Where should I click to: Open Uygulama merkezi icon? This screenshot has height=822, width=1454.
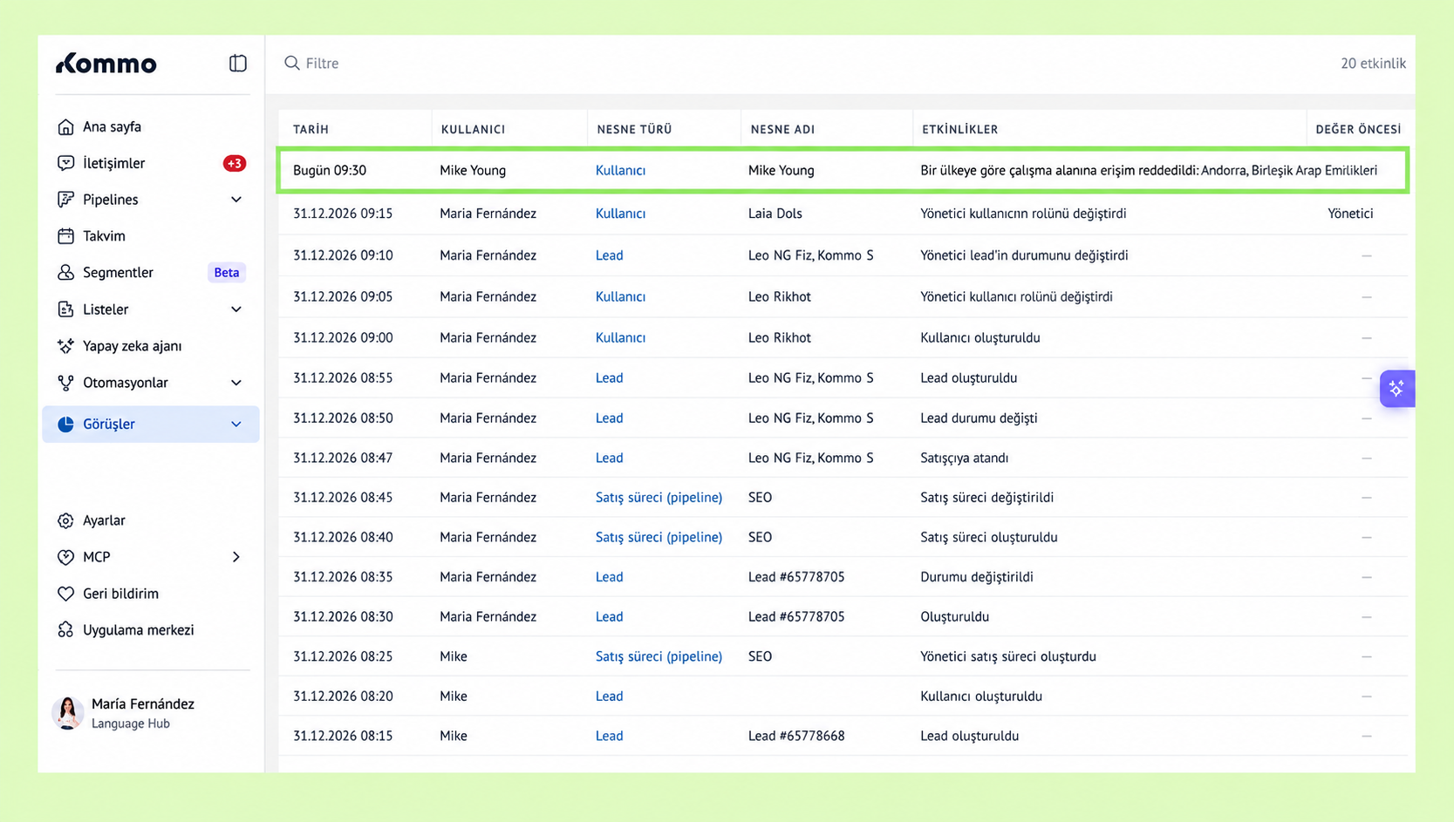coord(65,630)
